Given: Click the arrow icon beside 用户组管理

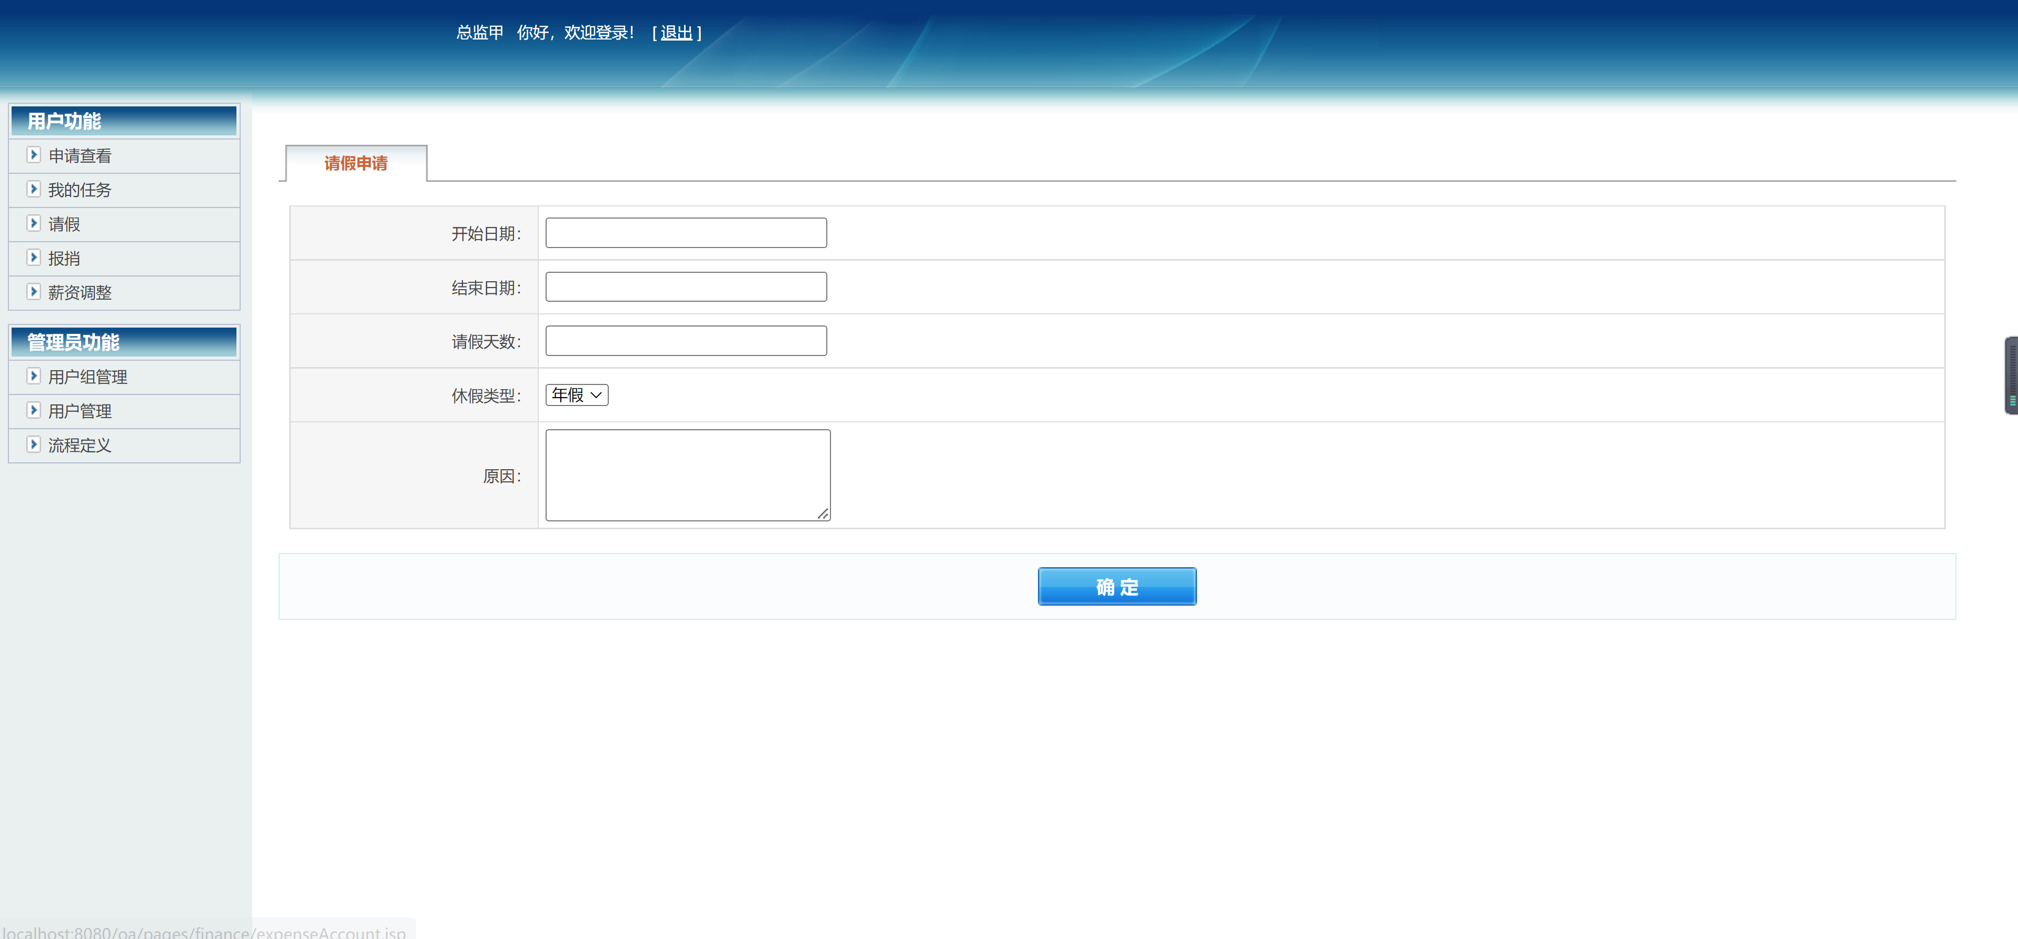Looking at the screenshot, I should pos(34,376).
